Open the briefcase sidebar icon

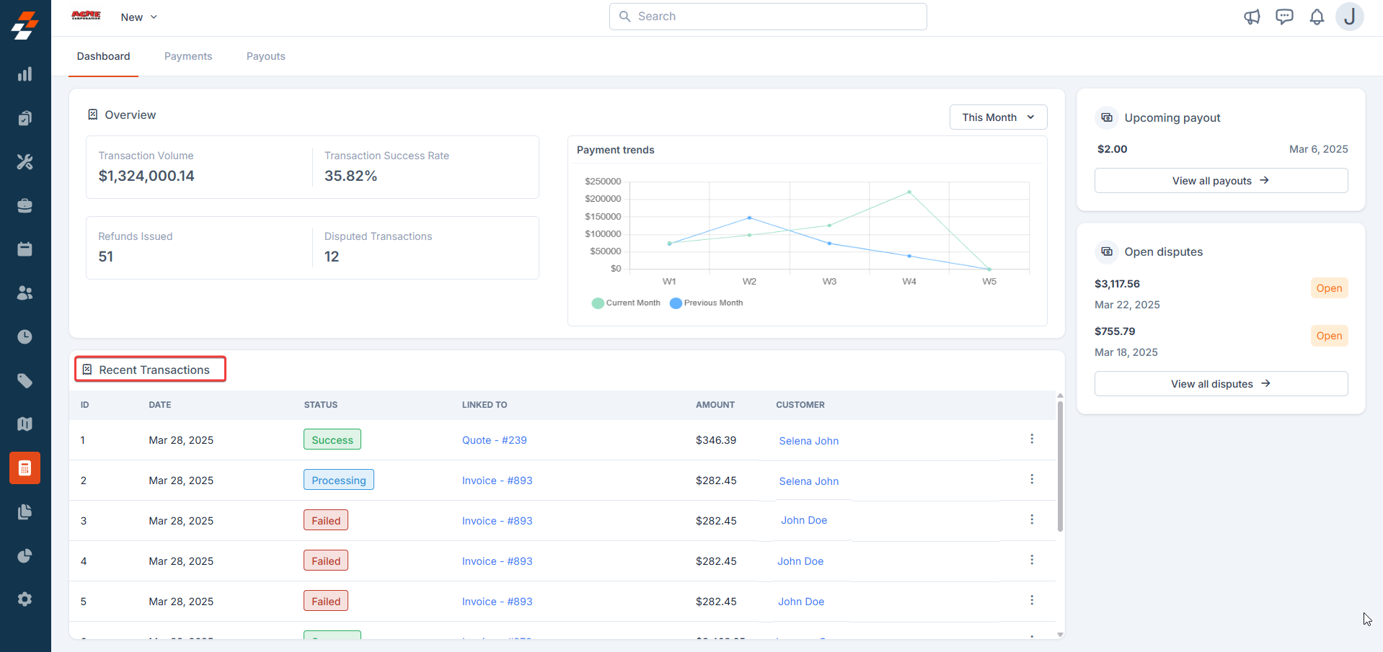25,205
